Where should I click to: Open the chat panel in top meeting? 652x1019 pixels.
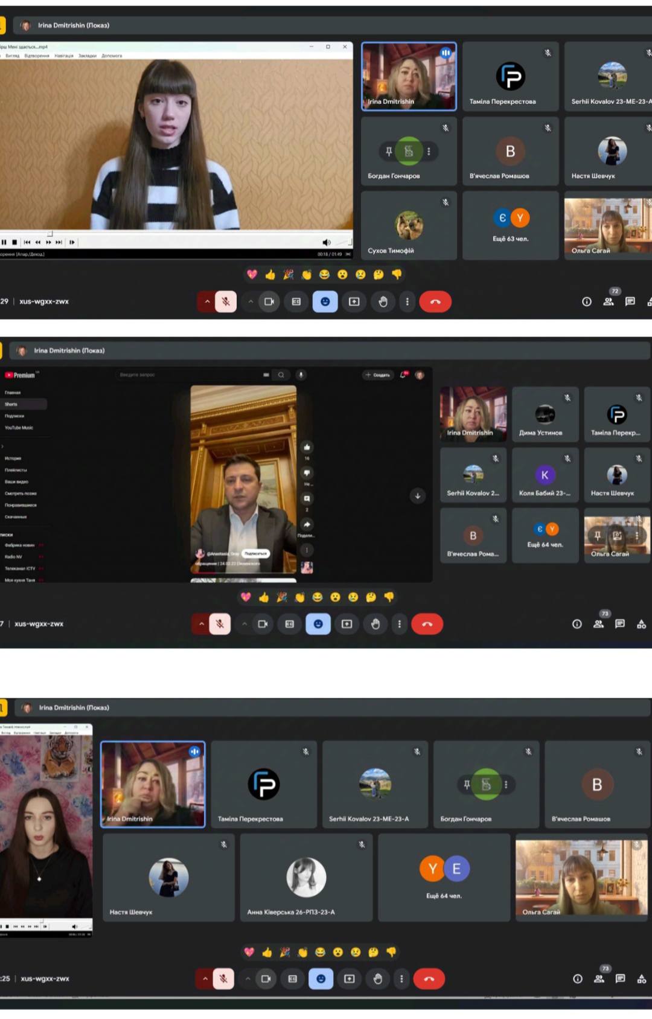click(x=630, y=301)
